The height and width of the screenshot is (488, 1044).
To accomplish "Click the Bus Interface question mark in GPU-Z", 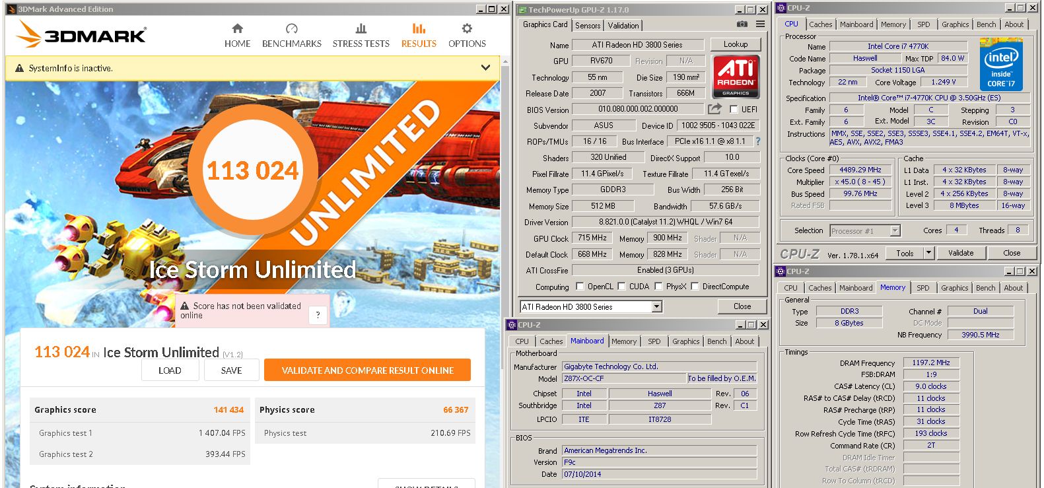I will [758, 141].
